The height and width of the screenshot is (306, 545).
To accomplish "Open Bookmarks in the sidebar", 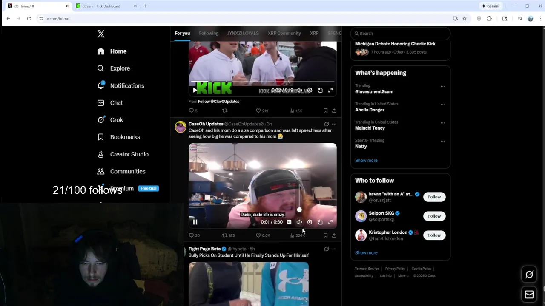I will 118,137.
